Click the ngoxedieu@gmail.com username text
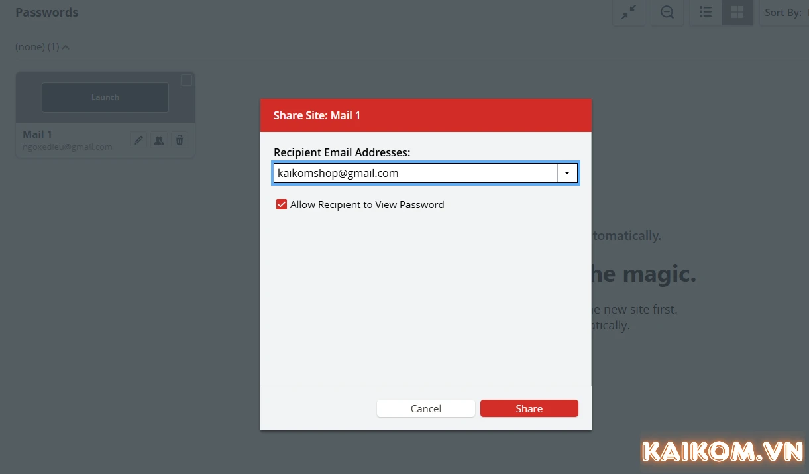Viewport: 809px width, 474px height. pos(68,147)
